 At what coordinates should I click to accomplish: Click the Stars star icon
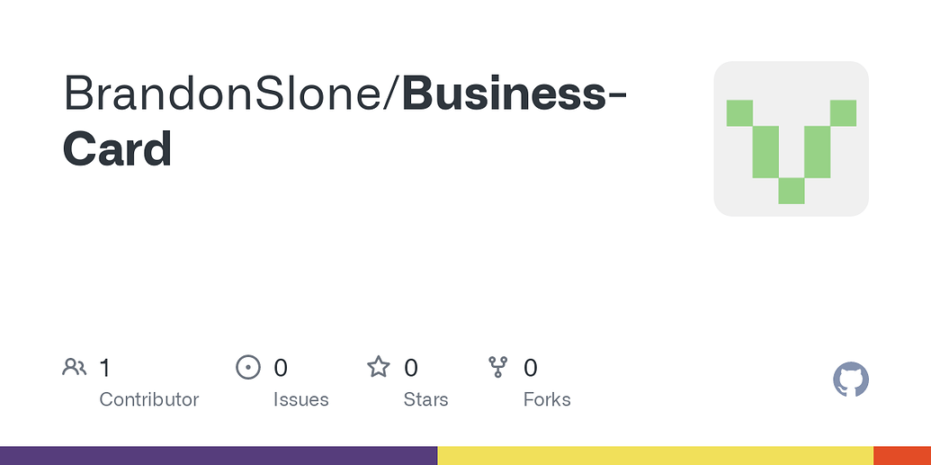click(378, 367)
